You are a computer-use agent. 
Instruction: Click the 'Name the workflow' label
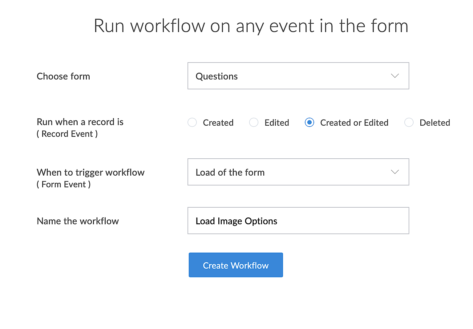click(x=78, y=221)
